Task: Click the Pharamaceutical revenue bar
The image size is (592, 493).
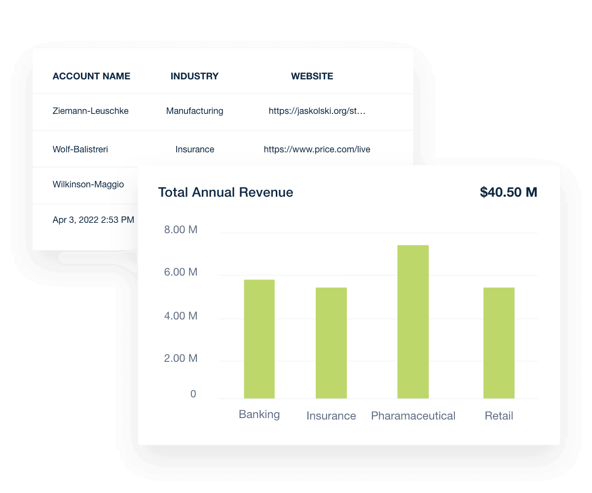Action: [x=413, y=320]
